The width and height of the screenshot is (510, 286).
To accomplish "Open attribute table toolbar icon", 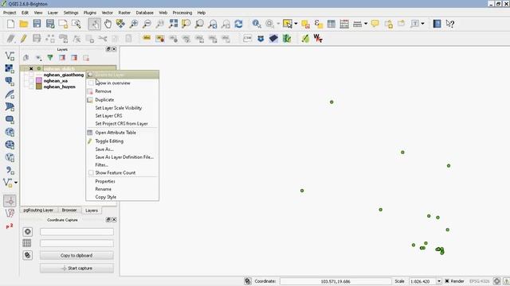I will coord(331,24).
